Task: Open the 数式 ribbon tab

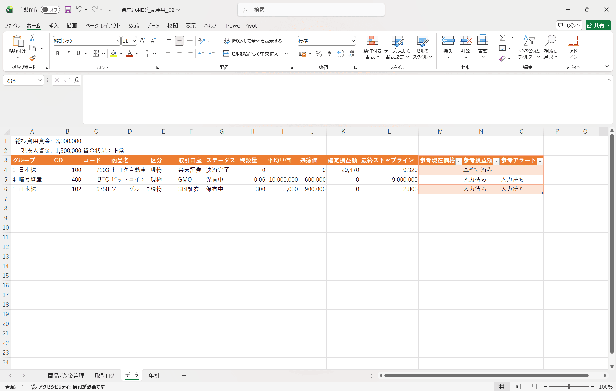Action: pyautogui.click(x=133, y=25)
